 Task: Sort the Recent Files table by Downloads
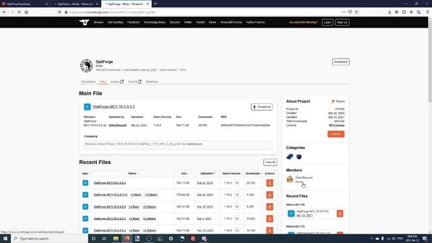[254, 173]
